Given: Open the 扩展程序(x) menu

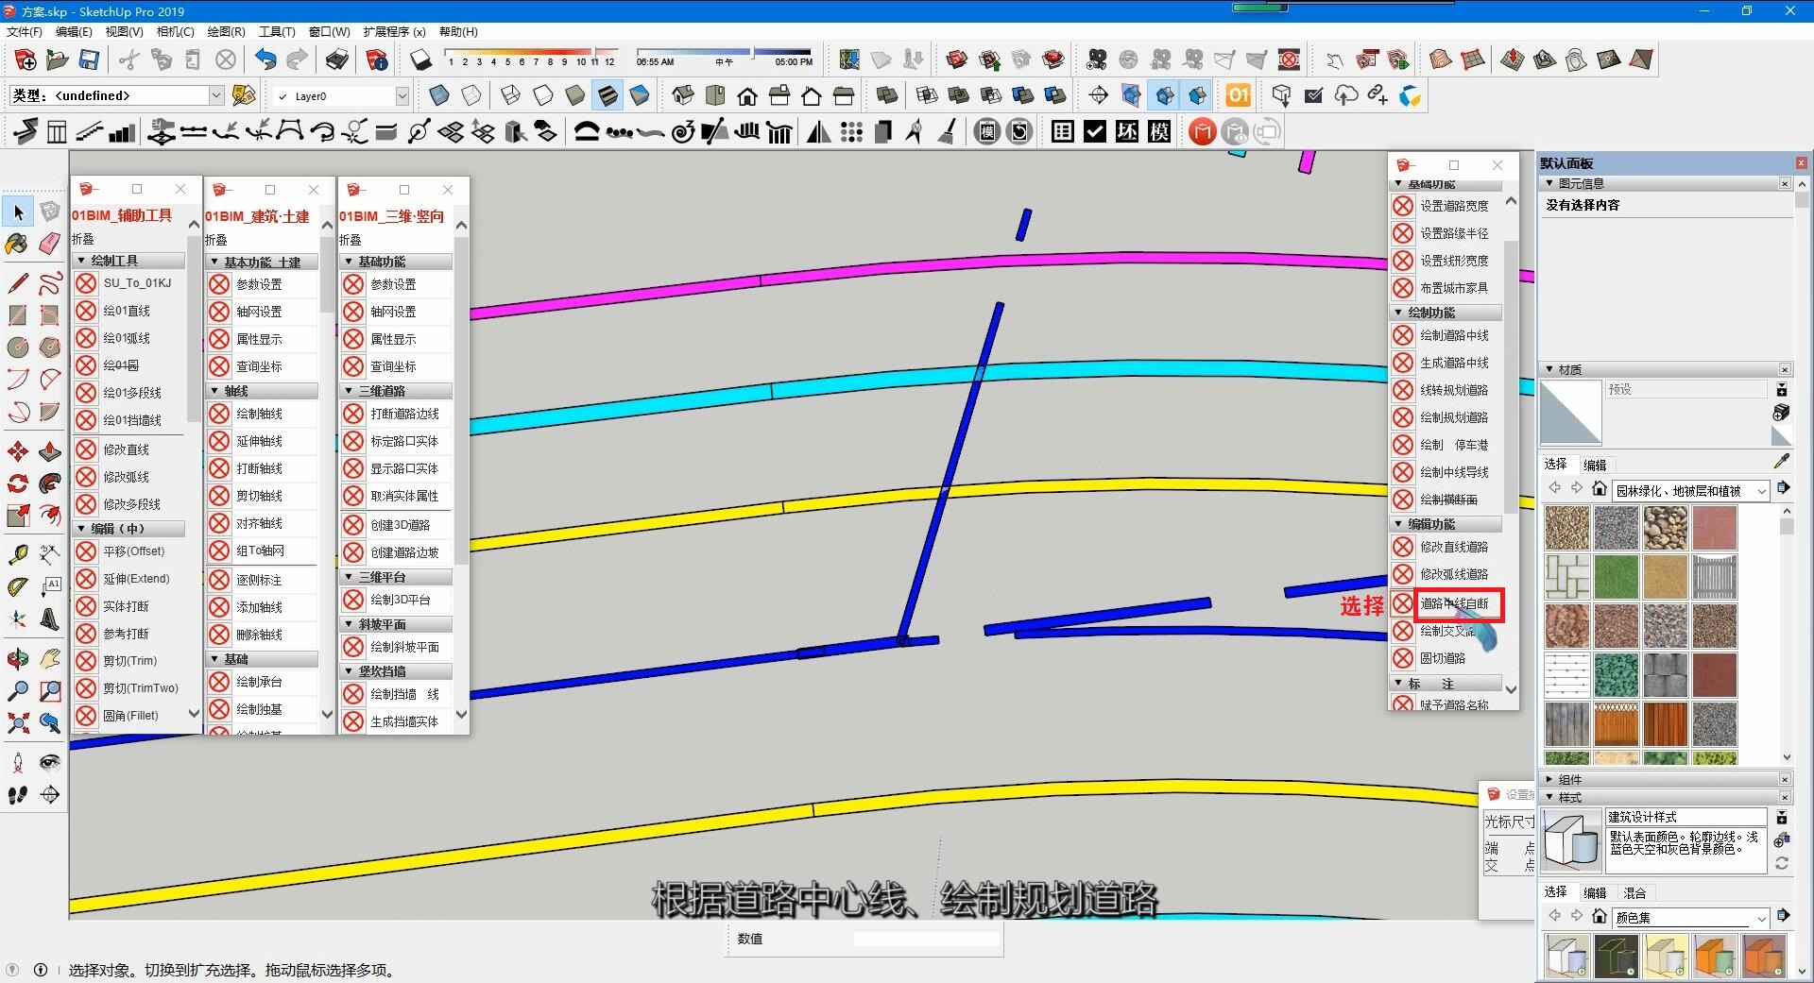Looking at the screenshot, I should pyautogui.click(x=394, y=32).
